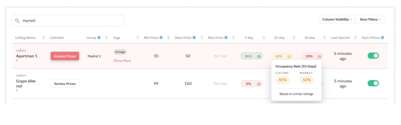Click the Max Price info icon
The width and height of the screenshot is (401, 125).
coord(226,37)
